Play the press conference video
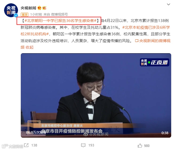Screen dimensions: 175x150 tap(96, 95)
